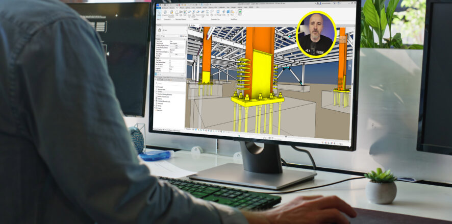The image size is (452, 224).
Task: Select the 3D View document tab
Action: (x=193, y=26)
